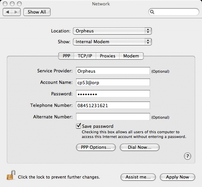Click the forward navigation arrow
Viewport: 202px width, 187px height.
pyautogui.click(x=16, y=12)
